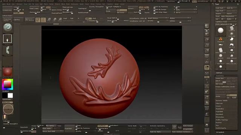Viewport: 241px width, 135px height.
Task: Select the PM3D_Sphere3D tool thumbnail
Action: [x=221, y=31]
